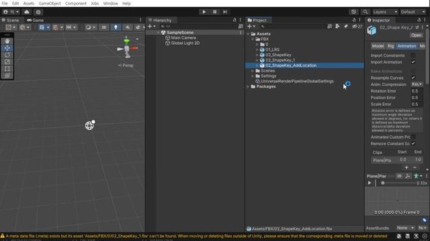Open the File menu

(x=5, y=3)
